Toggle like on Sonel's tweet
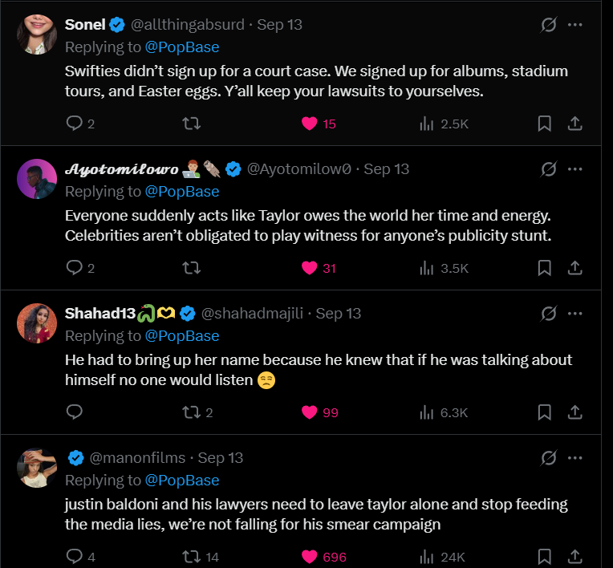This screenshot has height=568, width=613. pos(310,124)
